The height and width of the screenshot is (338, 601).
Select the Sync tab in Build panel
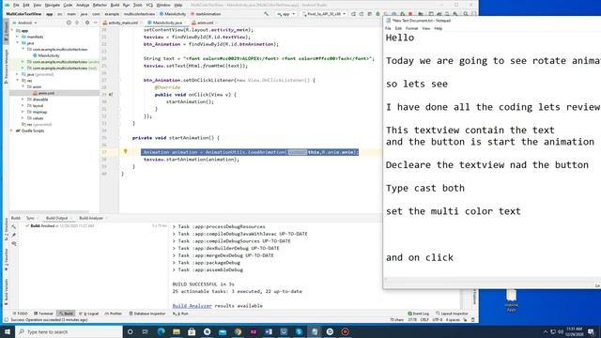tap(30, 218)
